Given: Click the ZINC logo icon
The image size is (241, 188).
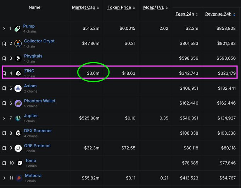Looking at the screenshot, I should (18, 73).
